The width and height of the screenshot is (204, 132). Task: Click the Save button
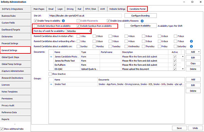179,128
